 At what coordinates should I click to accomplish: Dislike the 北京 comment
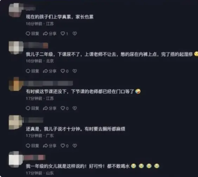tap(74, 71)
